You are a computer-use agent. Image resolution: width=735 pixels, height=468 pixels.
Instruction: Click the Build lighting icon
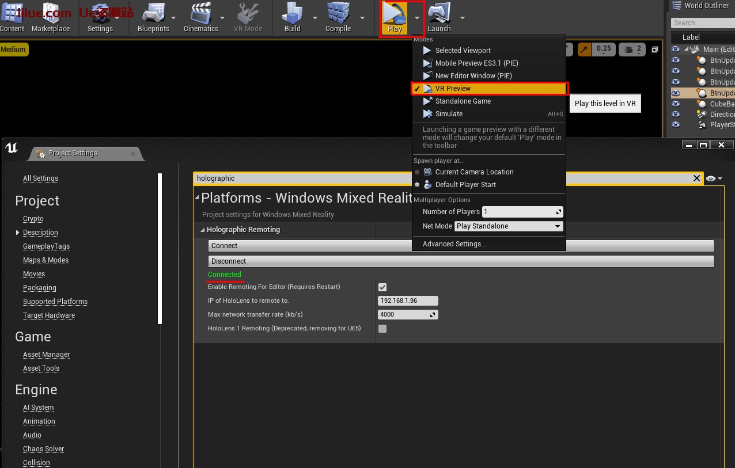point(293,17)
